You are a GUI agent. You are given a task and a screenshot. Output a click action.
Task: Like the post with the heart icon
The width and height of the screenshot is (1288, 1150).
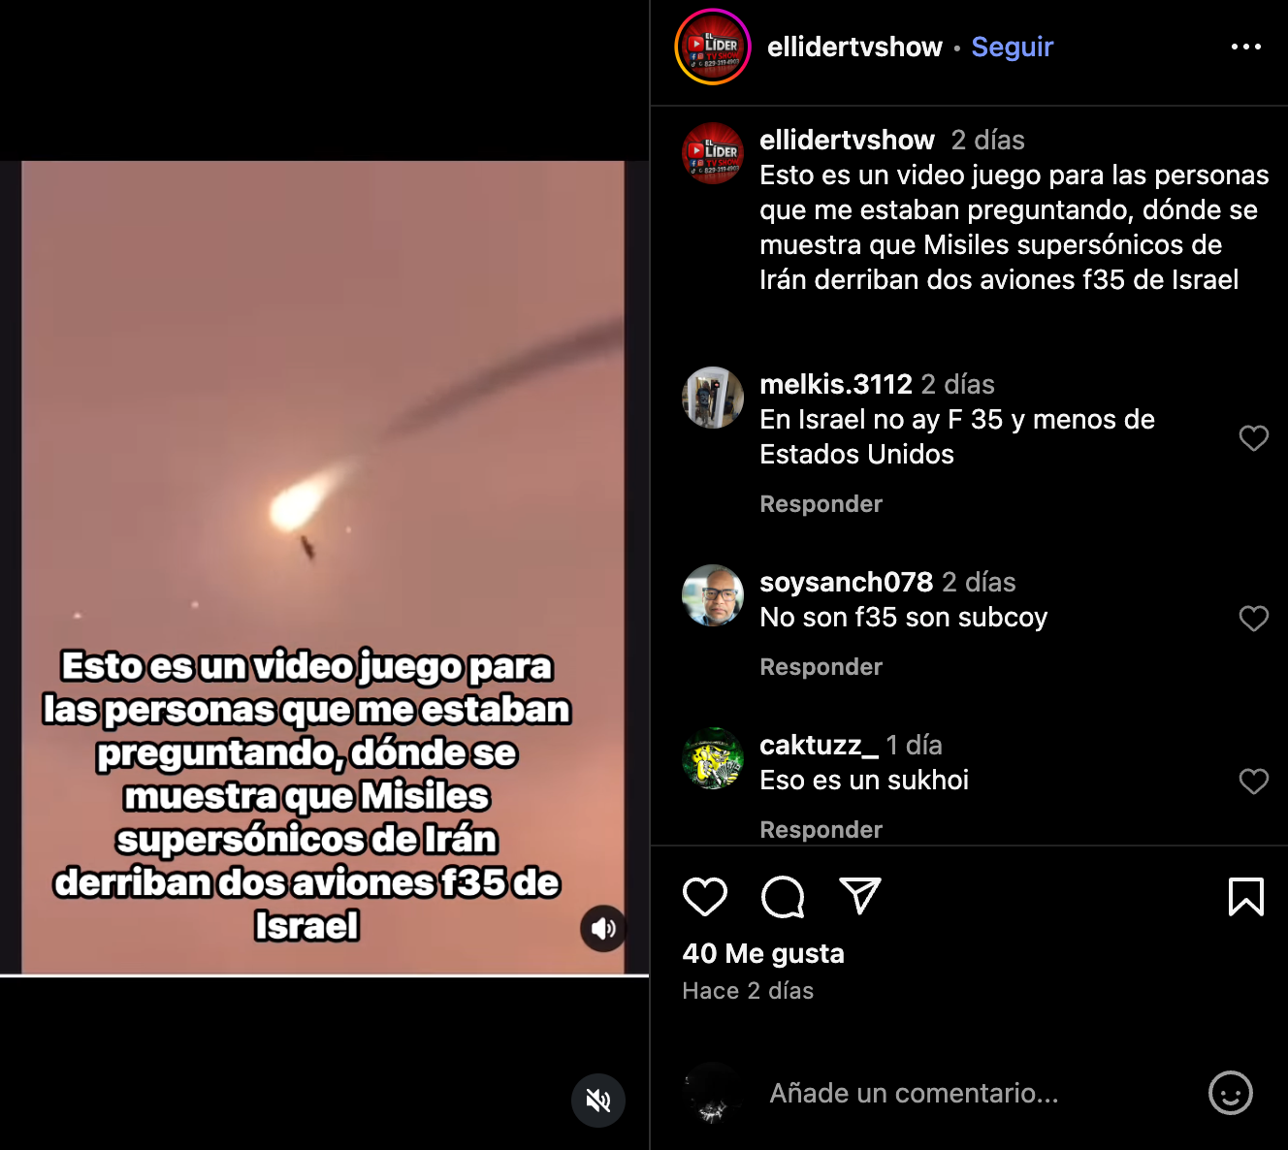(705, 897)
